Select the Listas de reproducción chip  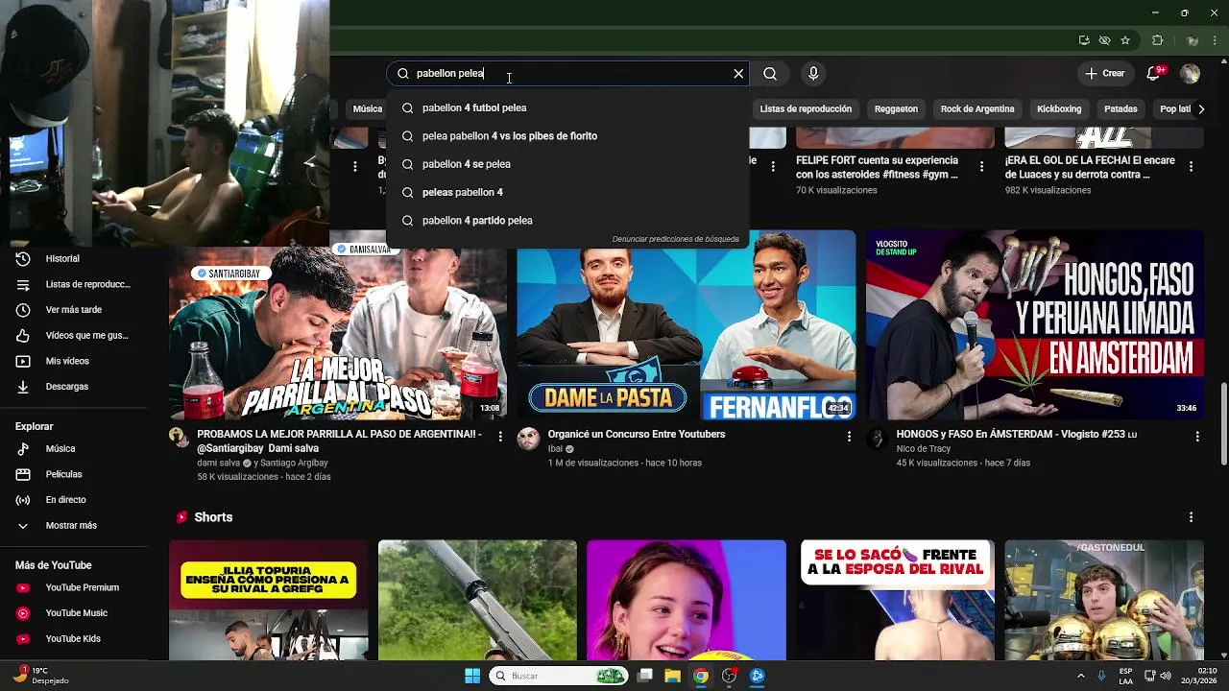point(806,109)
